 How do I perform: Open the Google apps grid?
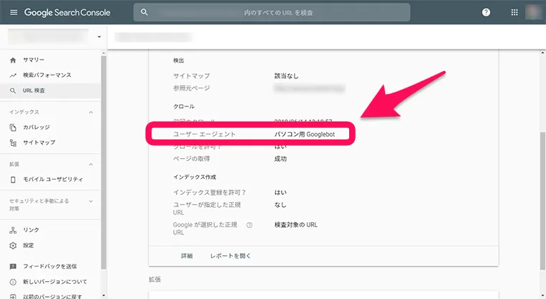[x=514, y=12]
